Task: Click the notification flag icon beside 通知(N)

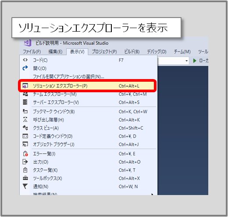Action: pyautogui.click(x=25, y=186)
